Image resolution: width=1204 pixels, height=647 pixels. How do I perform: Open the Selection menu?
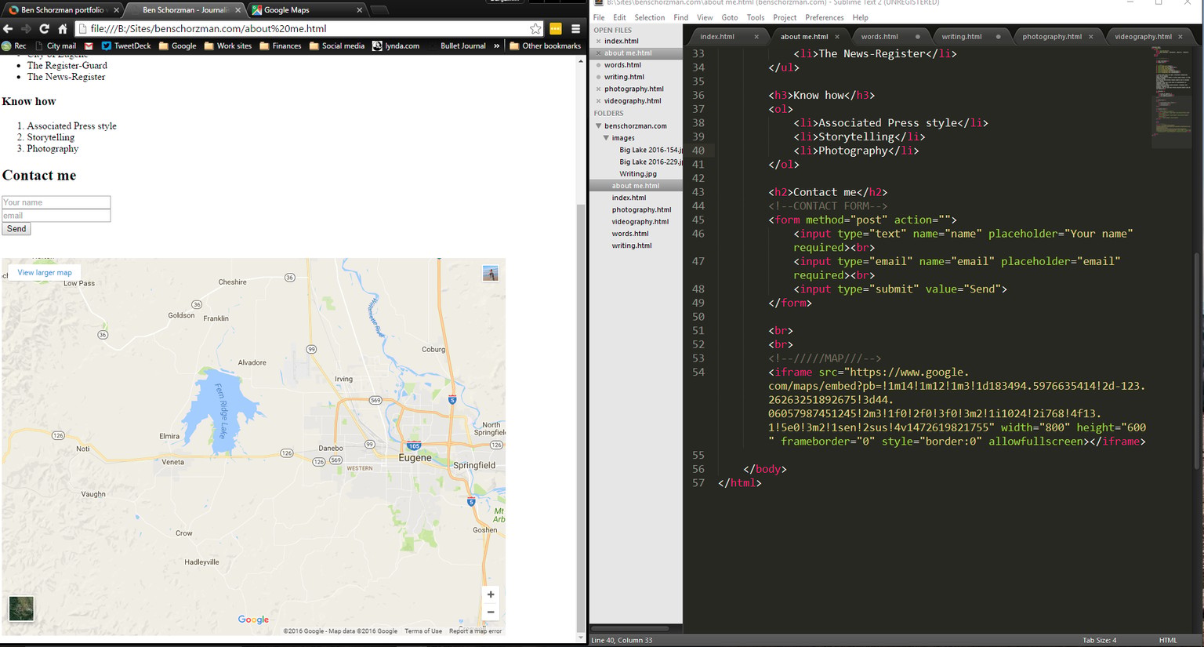point(649,17)
